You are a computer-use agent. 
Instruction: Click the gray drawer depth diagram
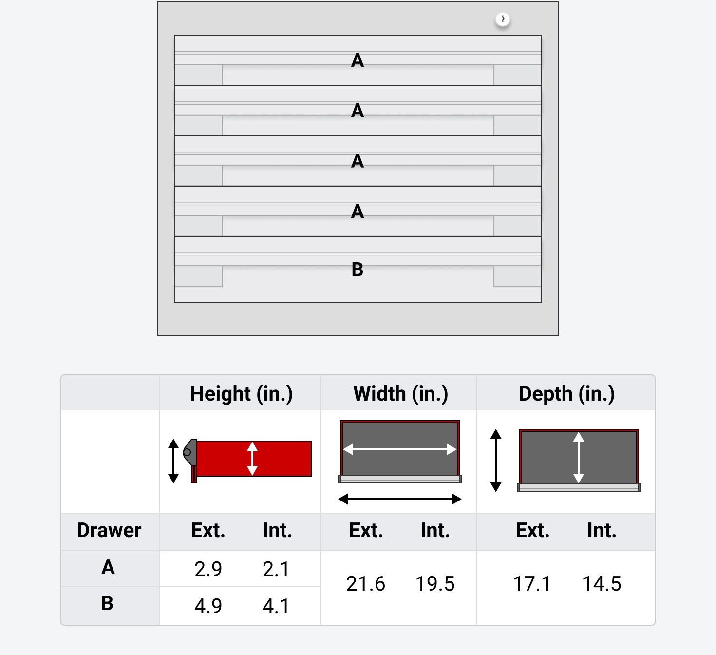point(579,460)
